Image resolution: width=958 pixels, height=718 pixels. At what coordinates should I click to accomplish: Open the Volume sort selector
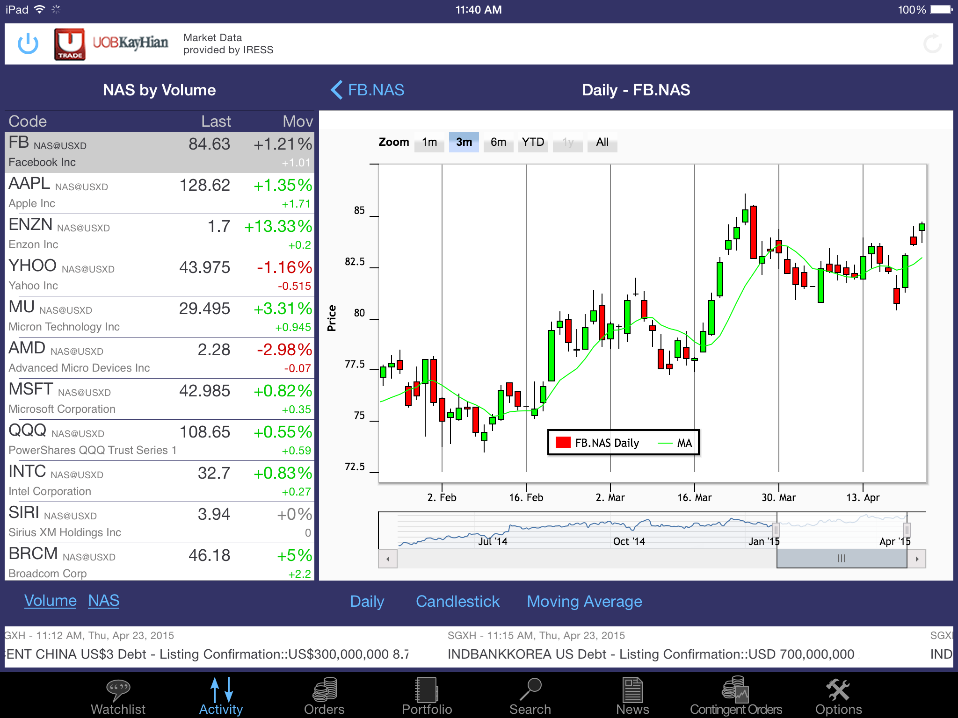[x=51, y=601]
